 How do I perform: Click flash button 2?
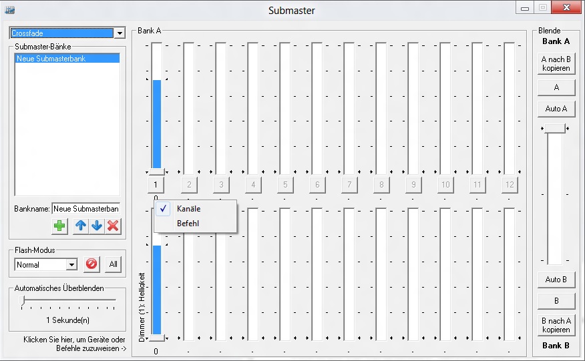189,185
